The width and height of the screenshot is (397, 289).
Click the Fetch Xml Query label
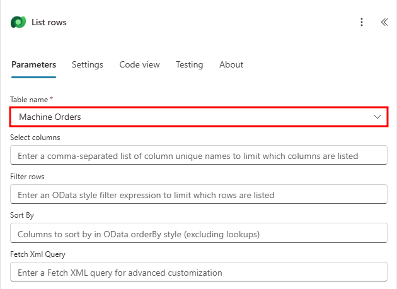38,254
